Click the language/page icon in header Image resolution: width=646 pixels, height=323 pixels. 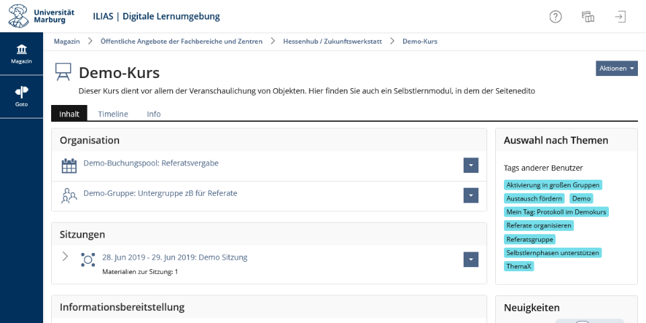[x=588, y=17]
